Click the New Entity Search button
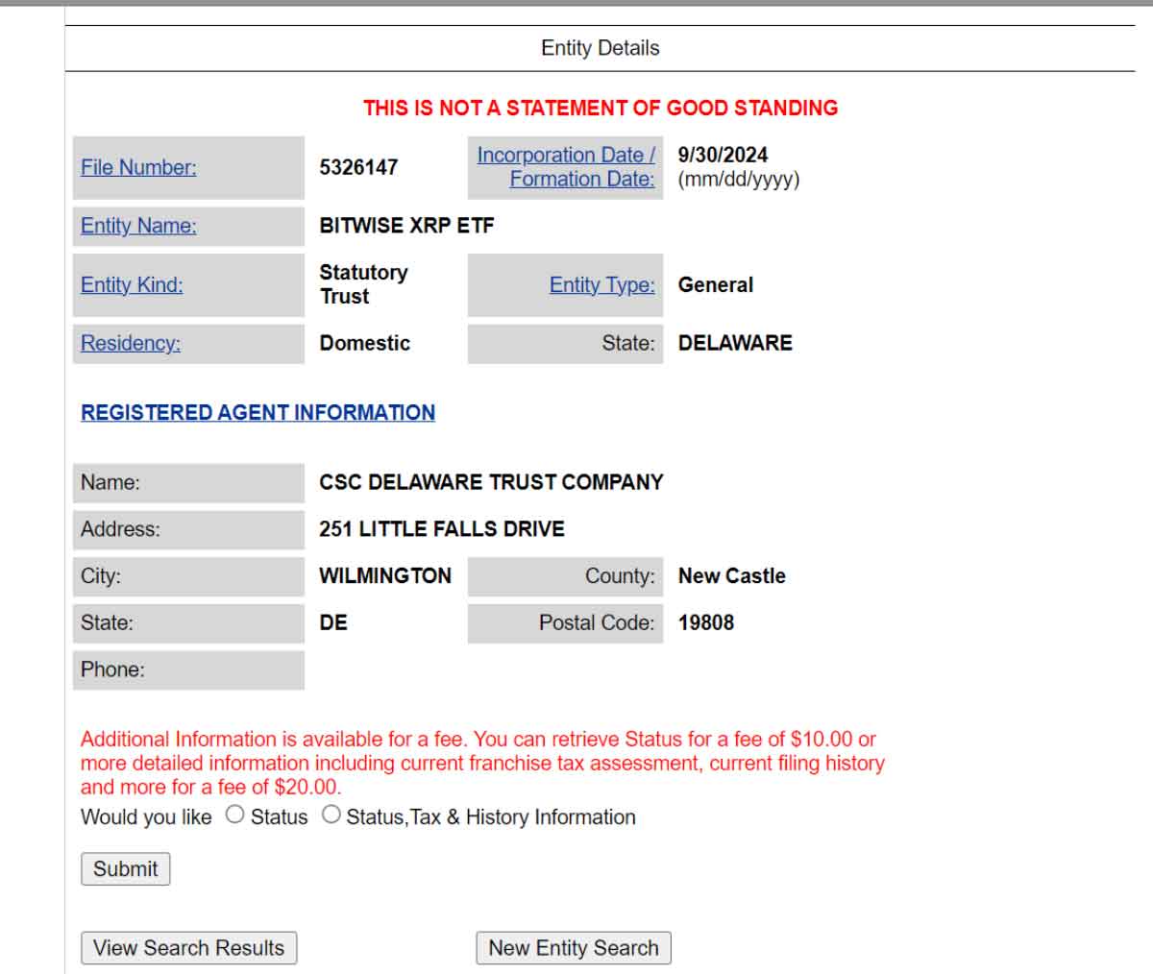 (574, 947)
